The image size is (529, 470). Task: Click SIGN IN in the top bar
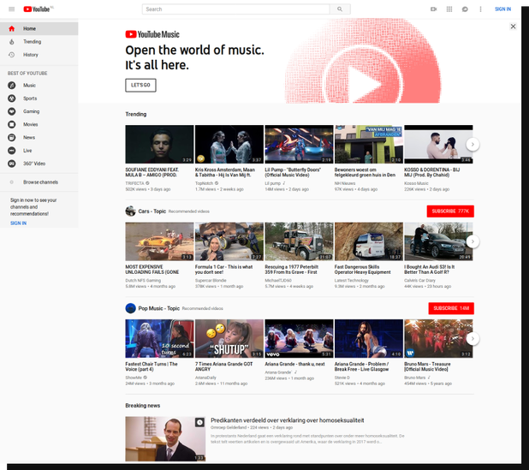coord(502,9)
